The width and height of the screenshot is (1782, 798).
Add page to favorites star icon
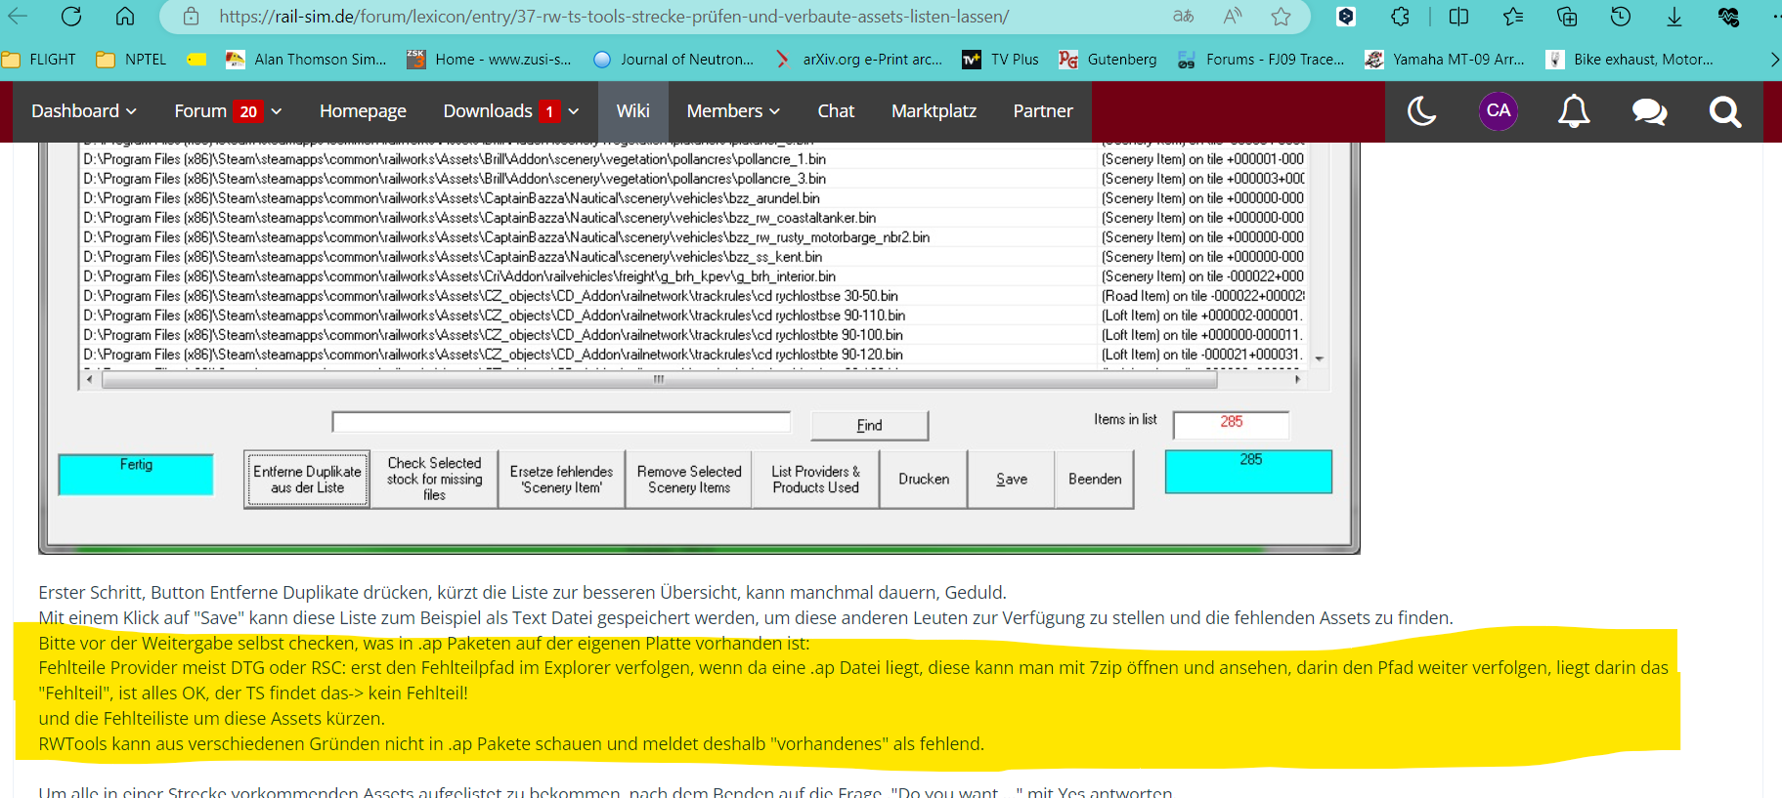[x=1282, y=17]
